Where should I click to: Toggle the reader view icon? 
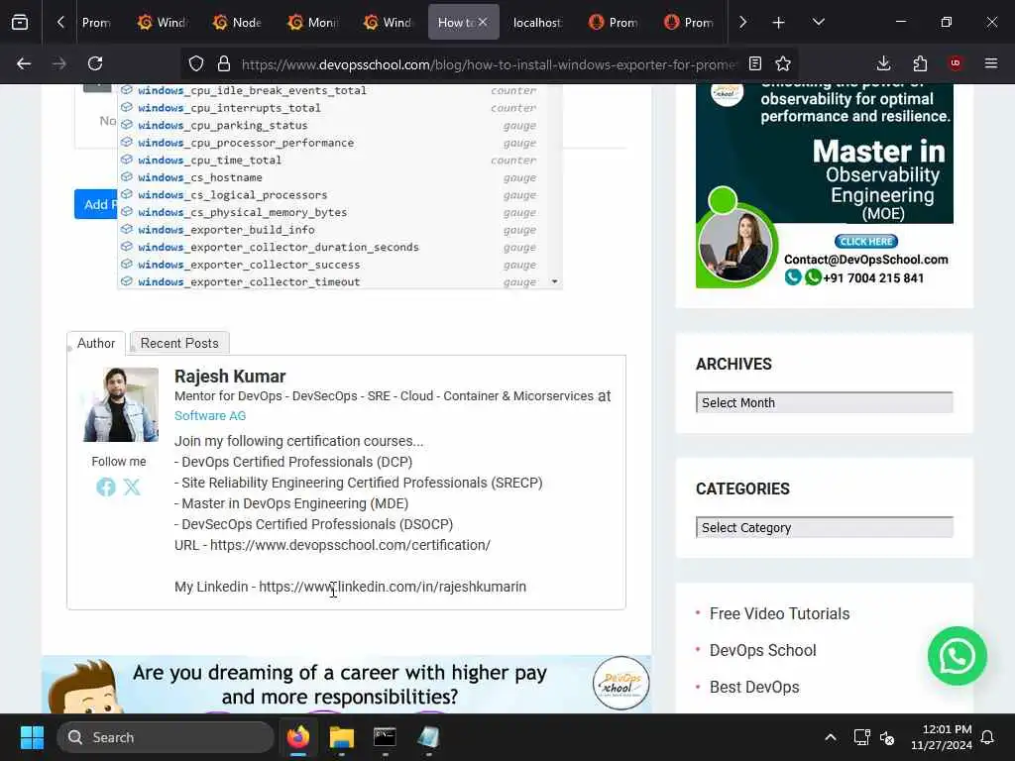754,63
